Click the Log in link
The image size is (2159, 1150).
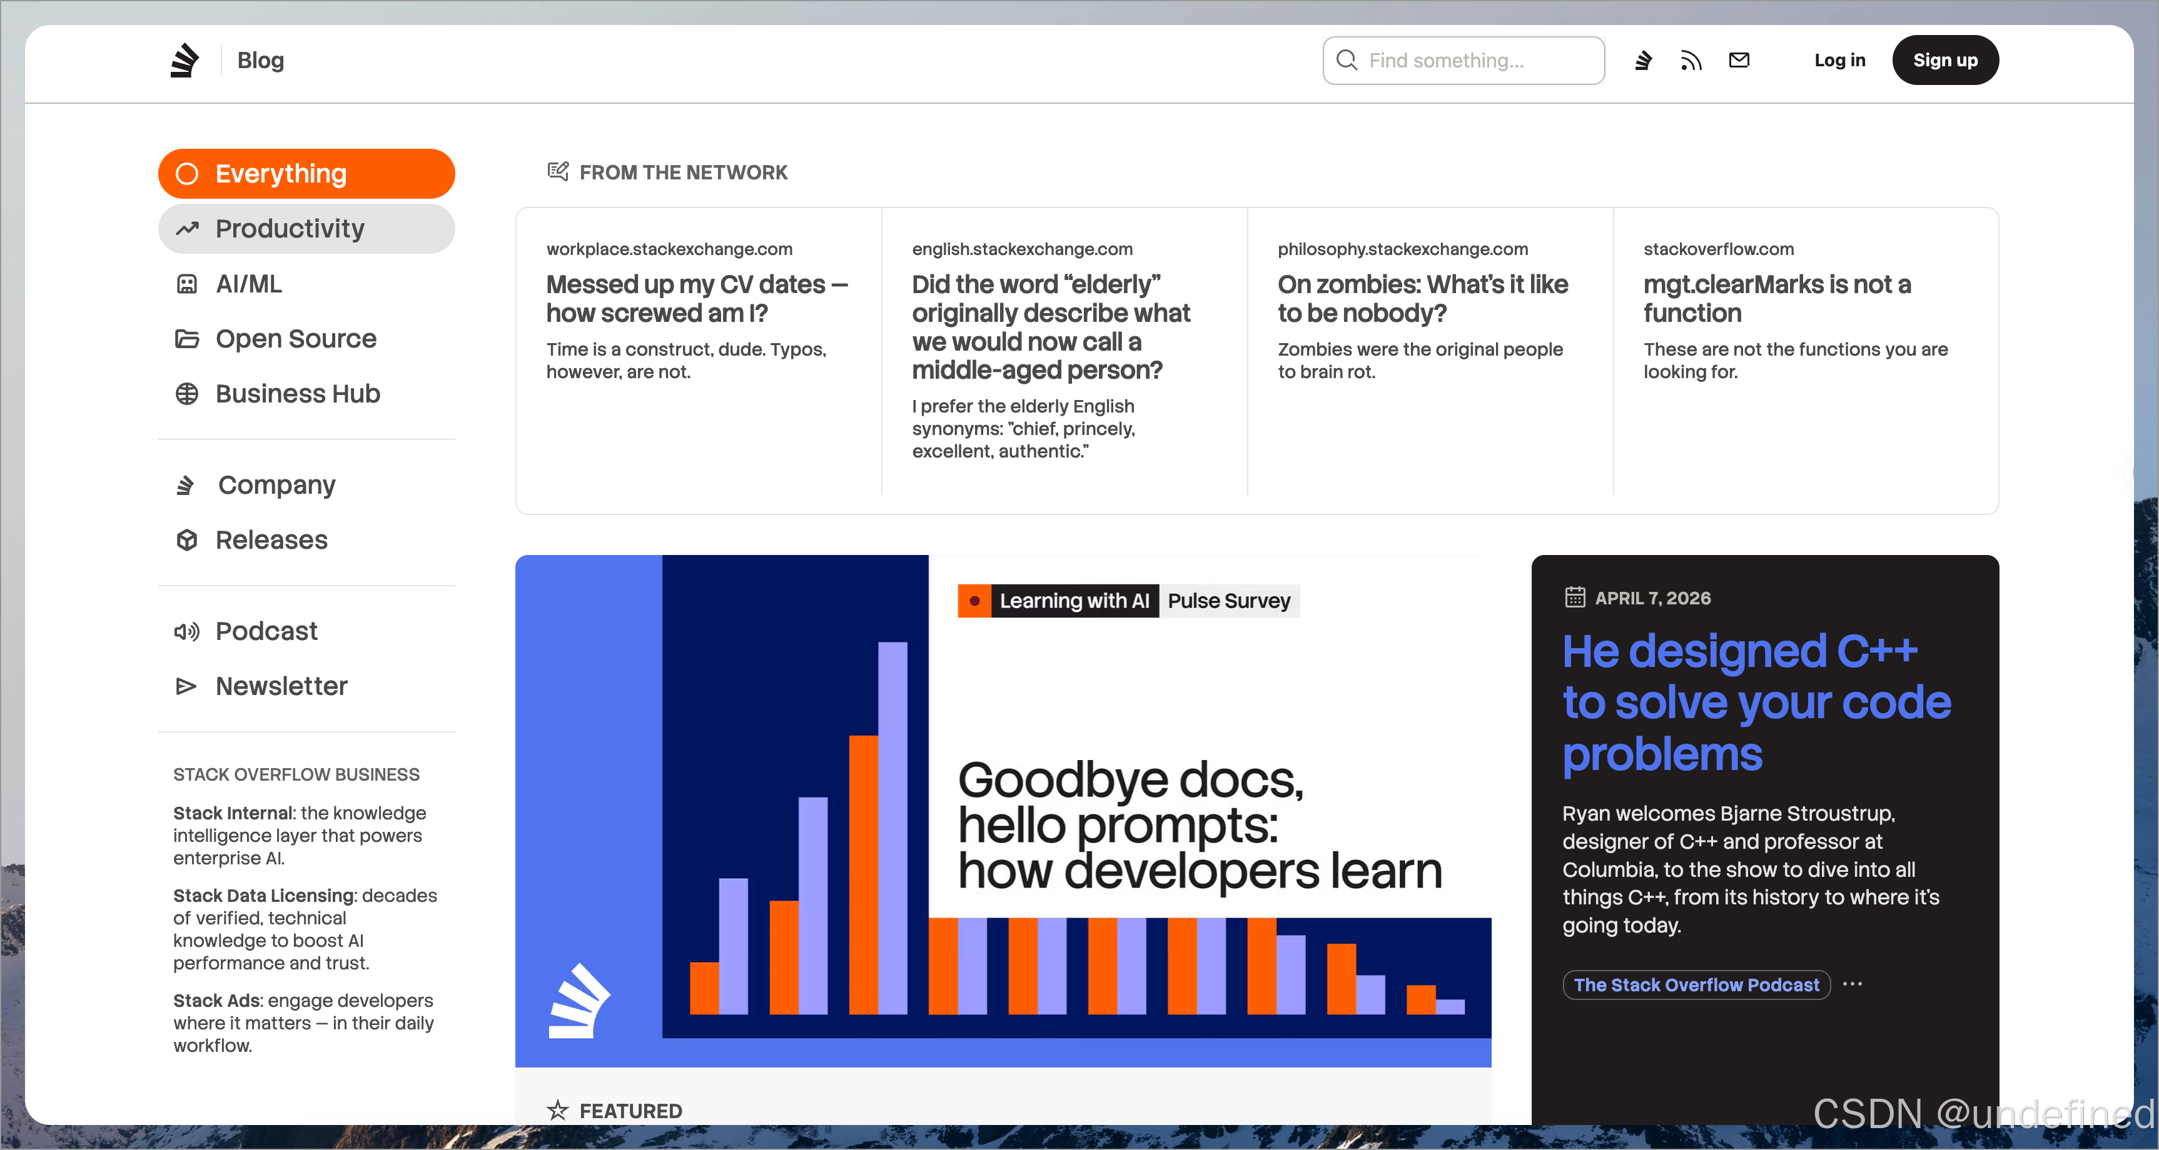(x=1839, y=60)
